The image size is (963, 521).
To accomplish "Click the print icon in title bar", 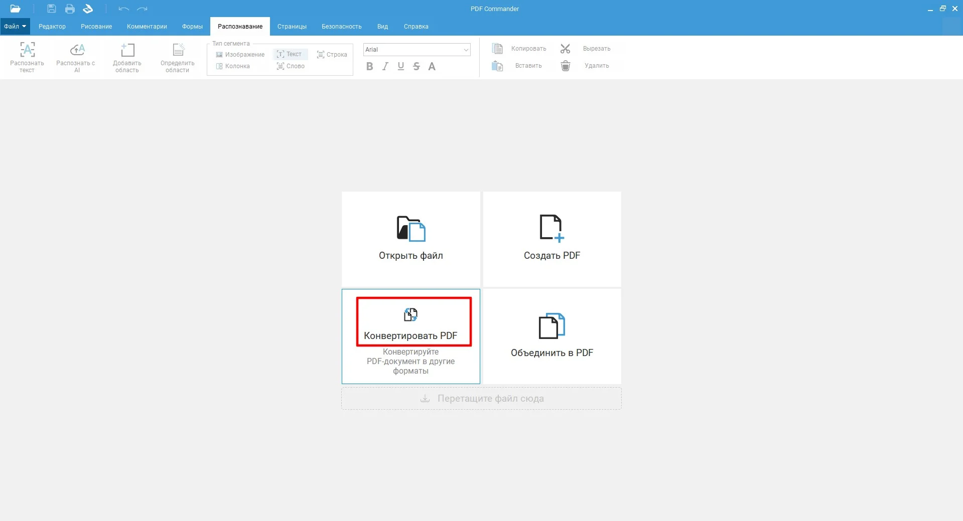I will [70, 9].
